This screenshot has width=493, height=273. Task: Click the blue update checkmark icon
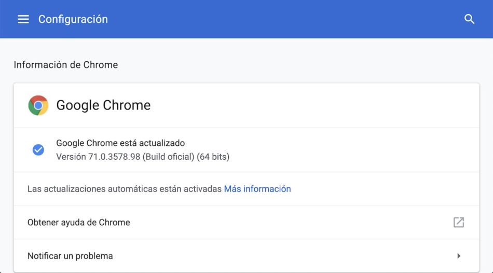pos(38,150)
